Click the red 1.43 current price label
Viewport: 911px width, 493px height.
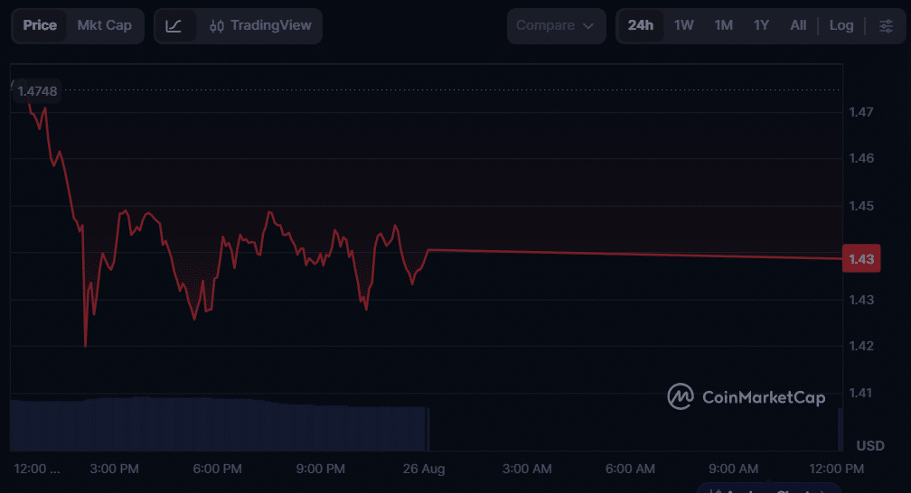pyautogui.click(x=861, y=259)
